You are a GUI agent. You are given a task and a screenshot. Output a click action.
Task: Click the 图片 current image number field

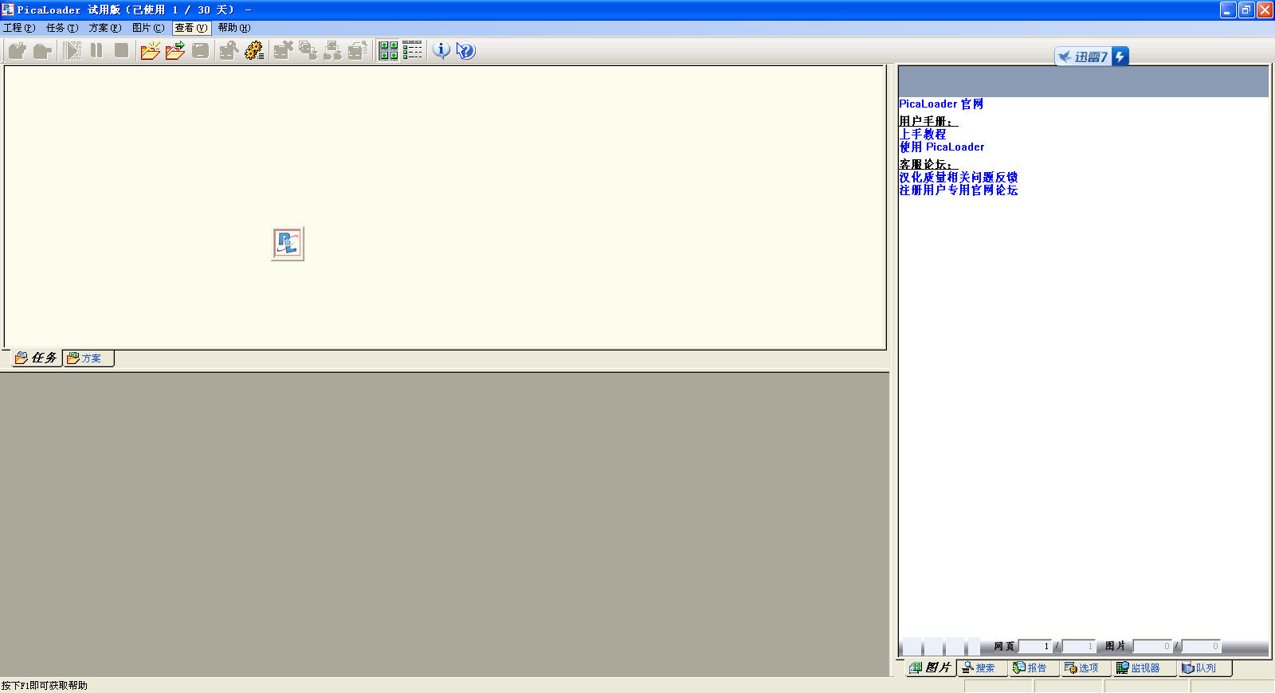[1152, 647]
